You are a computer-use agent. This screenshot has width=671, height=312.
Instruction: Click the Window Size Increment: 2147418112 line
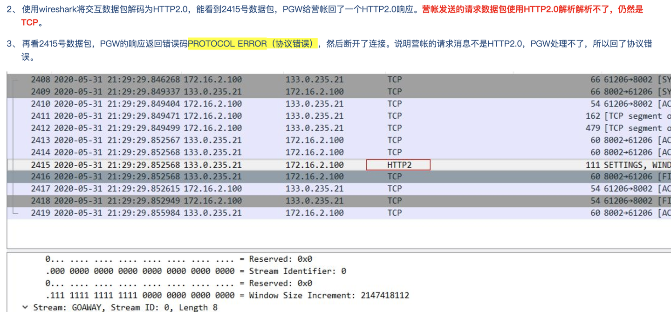pos(227,295)
